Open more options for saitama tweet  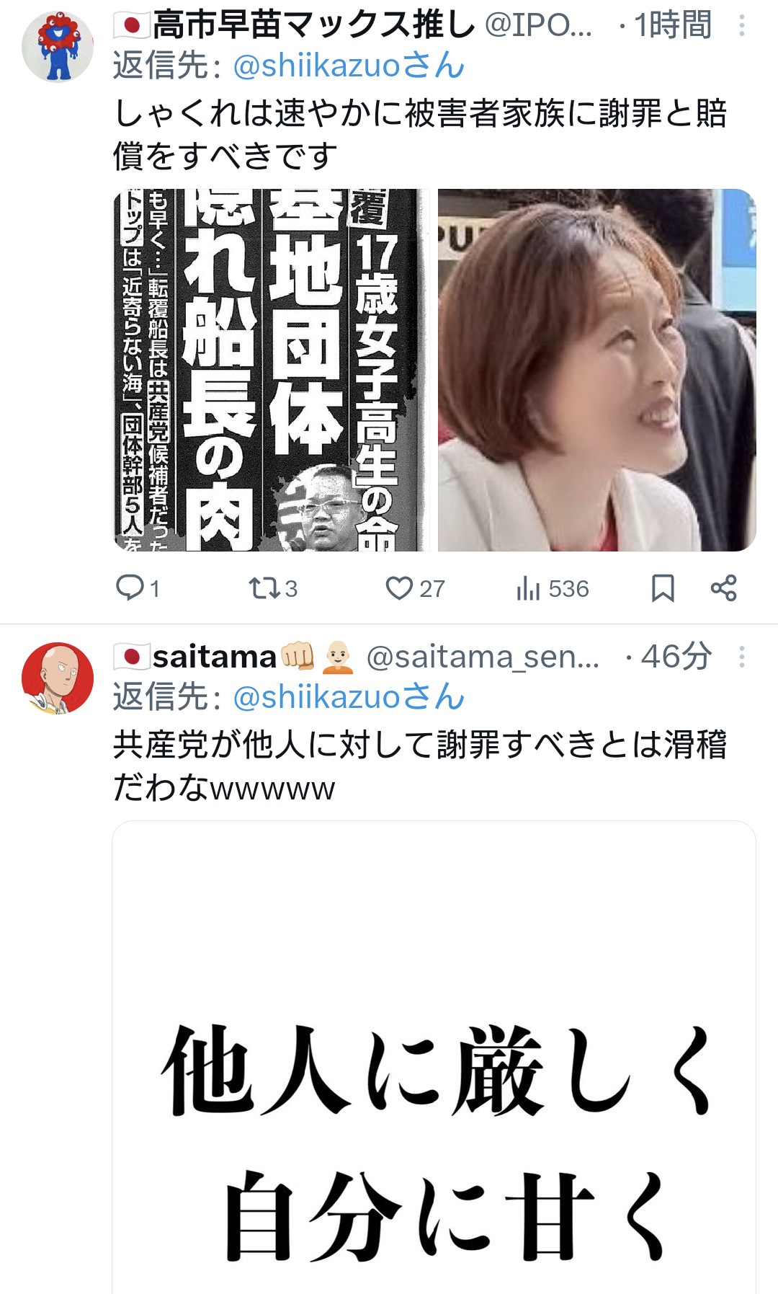click(741, 657)
